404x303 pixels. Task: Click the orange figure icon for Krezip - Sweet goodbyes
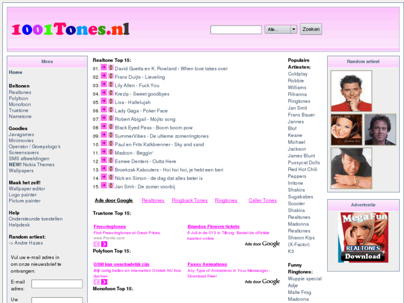pos(111,93)
